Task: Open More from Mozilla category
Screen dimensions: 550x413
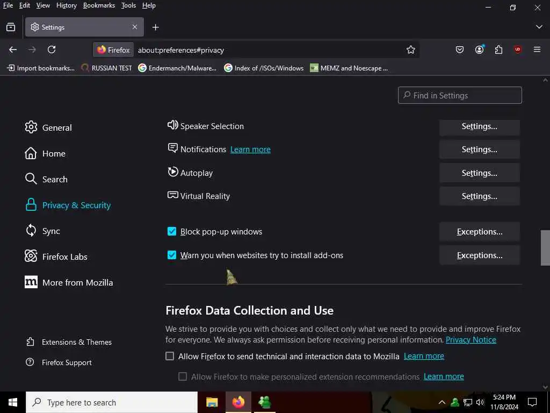Action: (x=69, y=282)
